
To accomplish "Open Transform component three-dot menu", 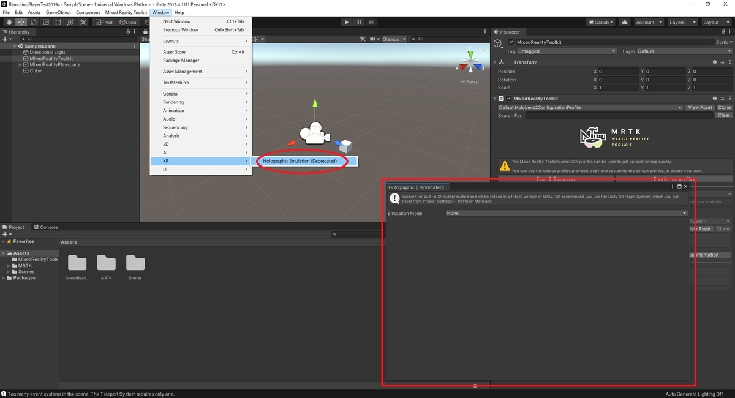I will pos(729,62).
